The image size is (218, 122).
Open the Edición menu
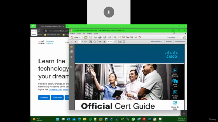click(79, 34)
